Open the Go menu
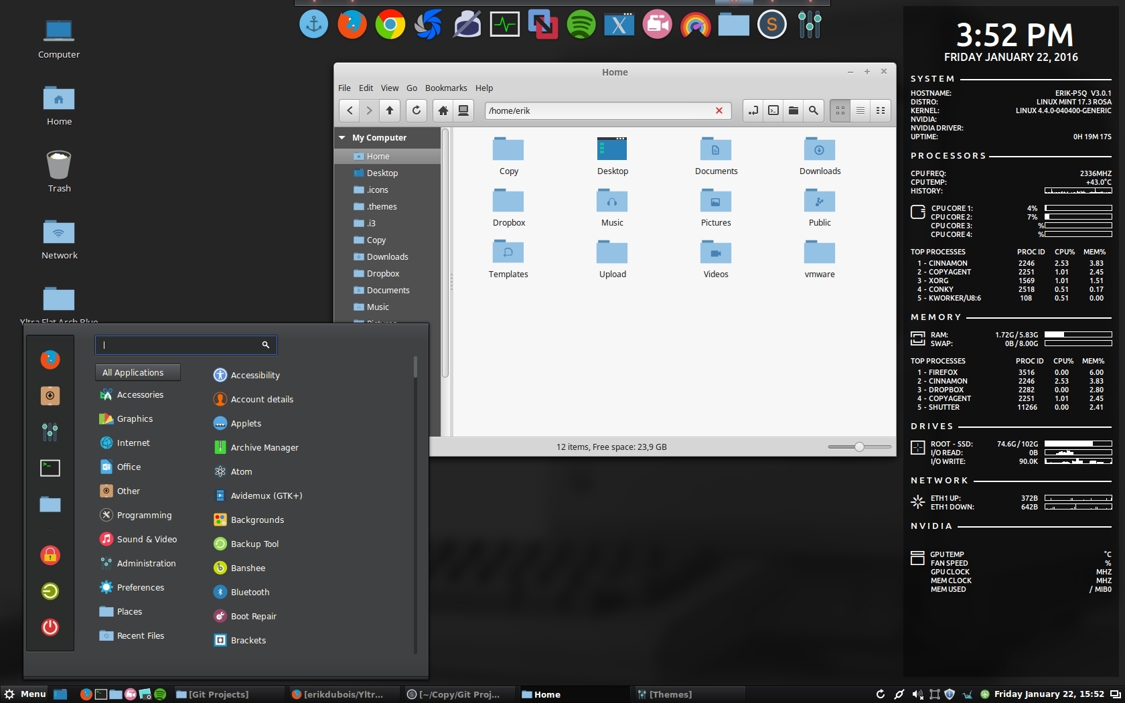 pos(412,88)
